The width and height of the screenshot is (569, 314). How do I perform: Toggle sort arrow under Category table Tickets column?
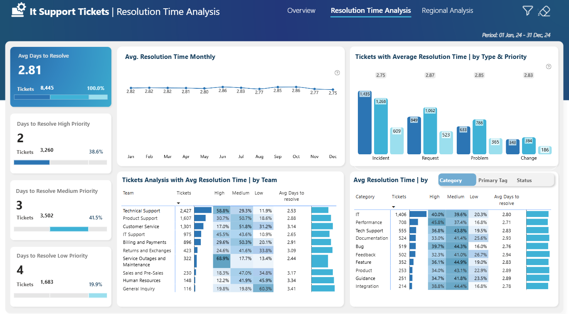tap(393, 207)
